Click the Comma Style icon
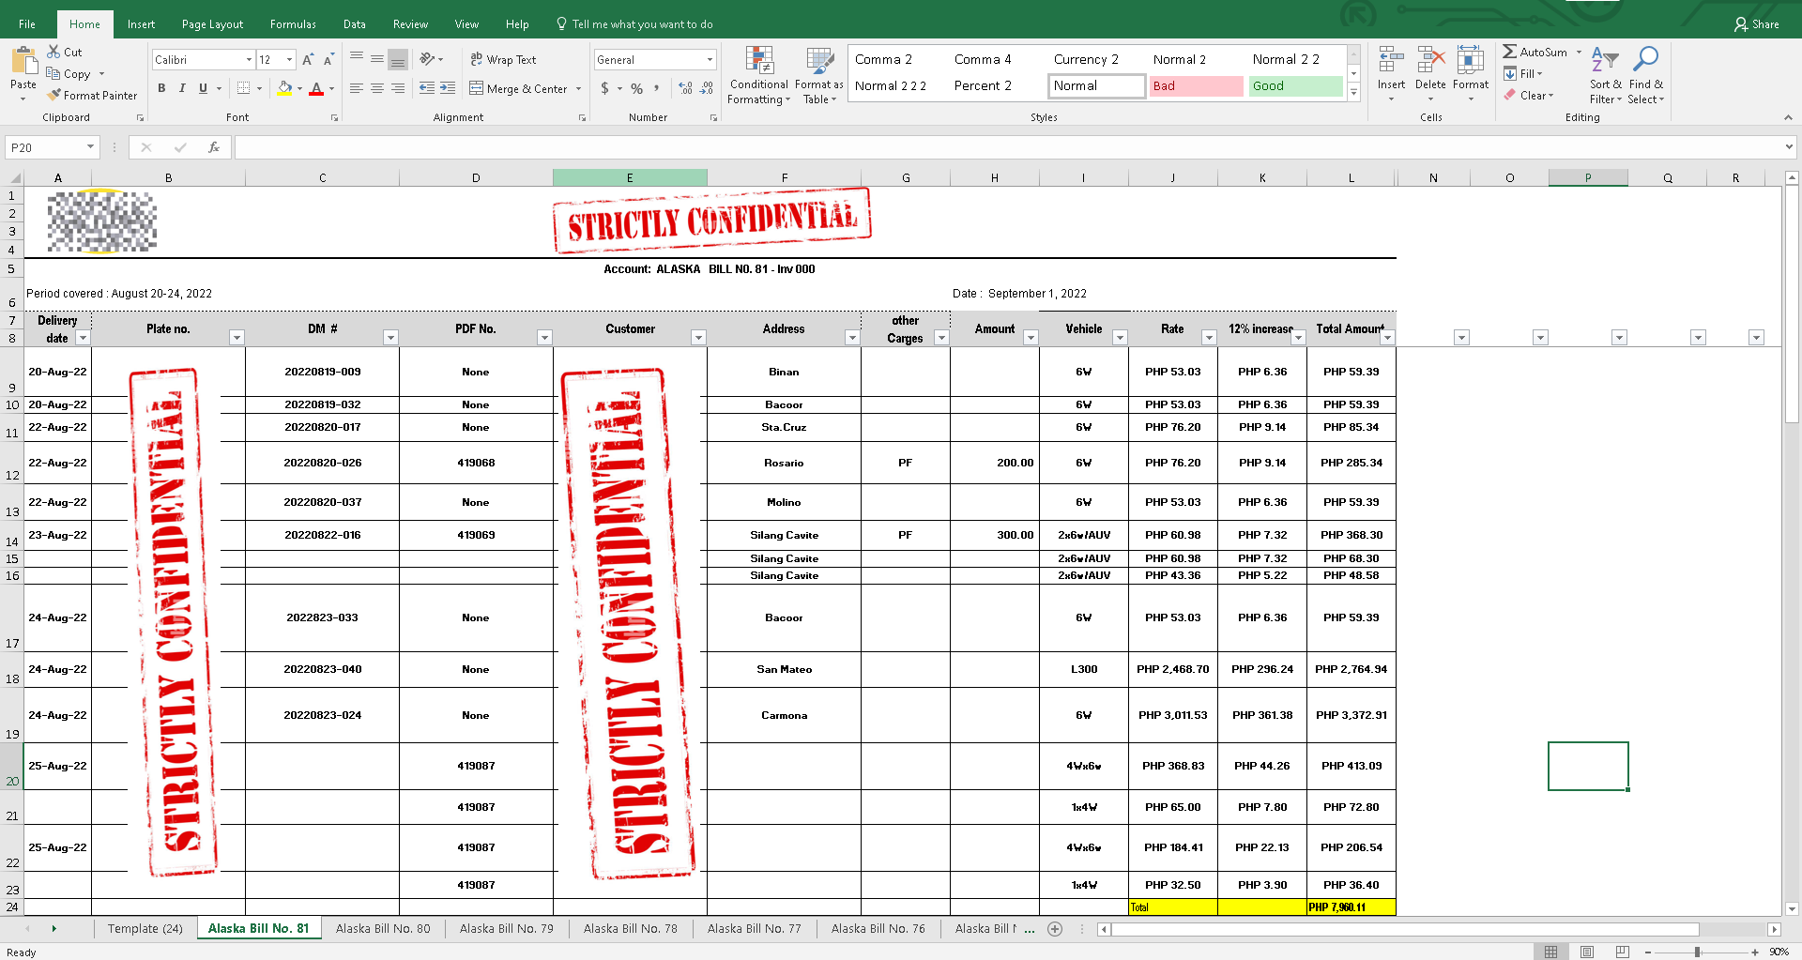Screen dimensions: 1802x960 (x=657, y=88)
